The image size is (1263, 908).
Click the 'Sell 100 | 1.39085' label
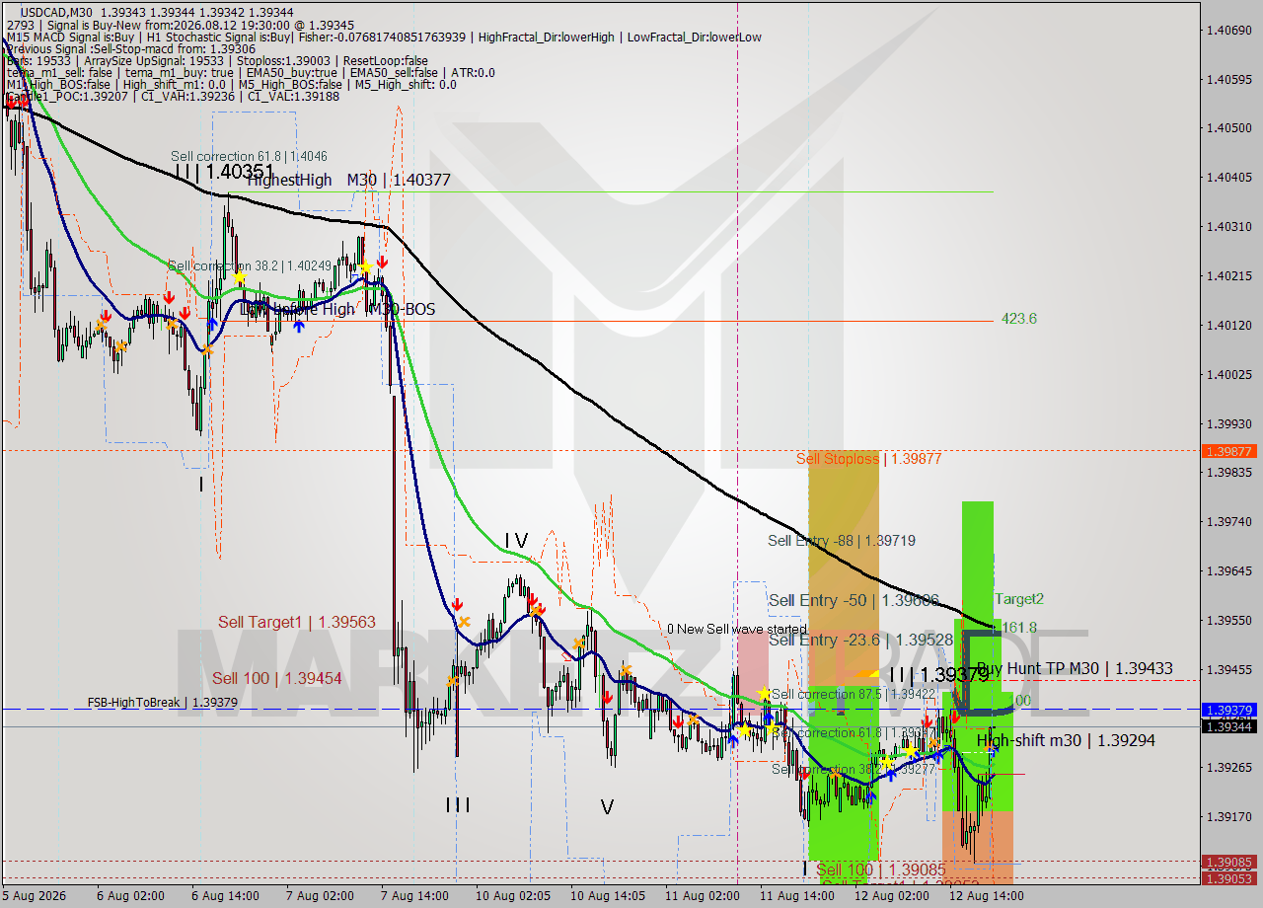click(x=881, y=870)
